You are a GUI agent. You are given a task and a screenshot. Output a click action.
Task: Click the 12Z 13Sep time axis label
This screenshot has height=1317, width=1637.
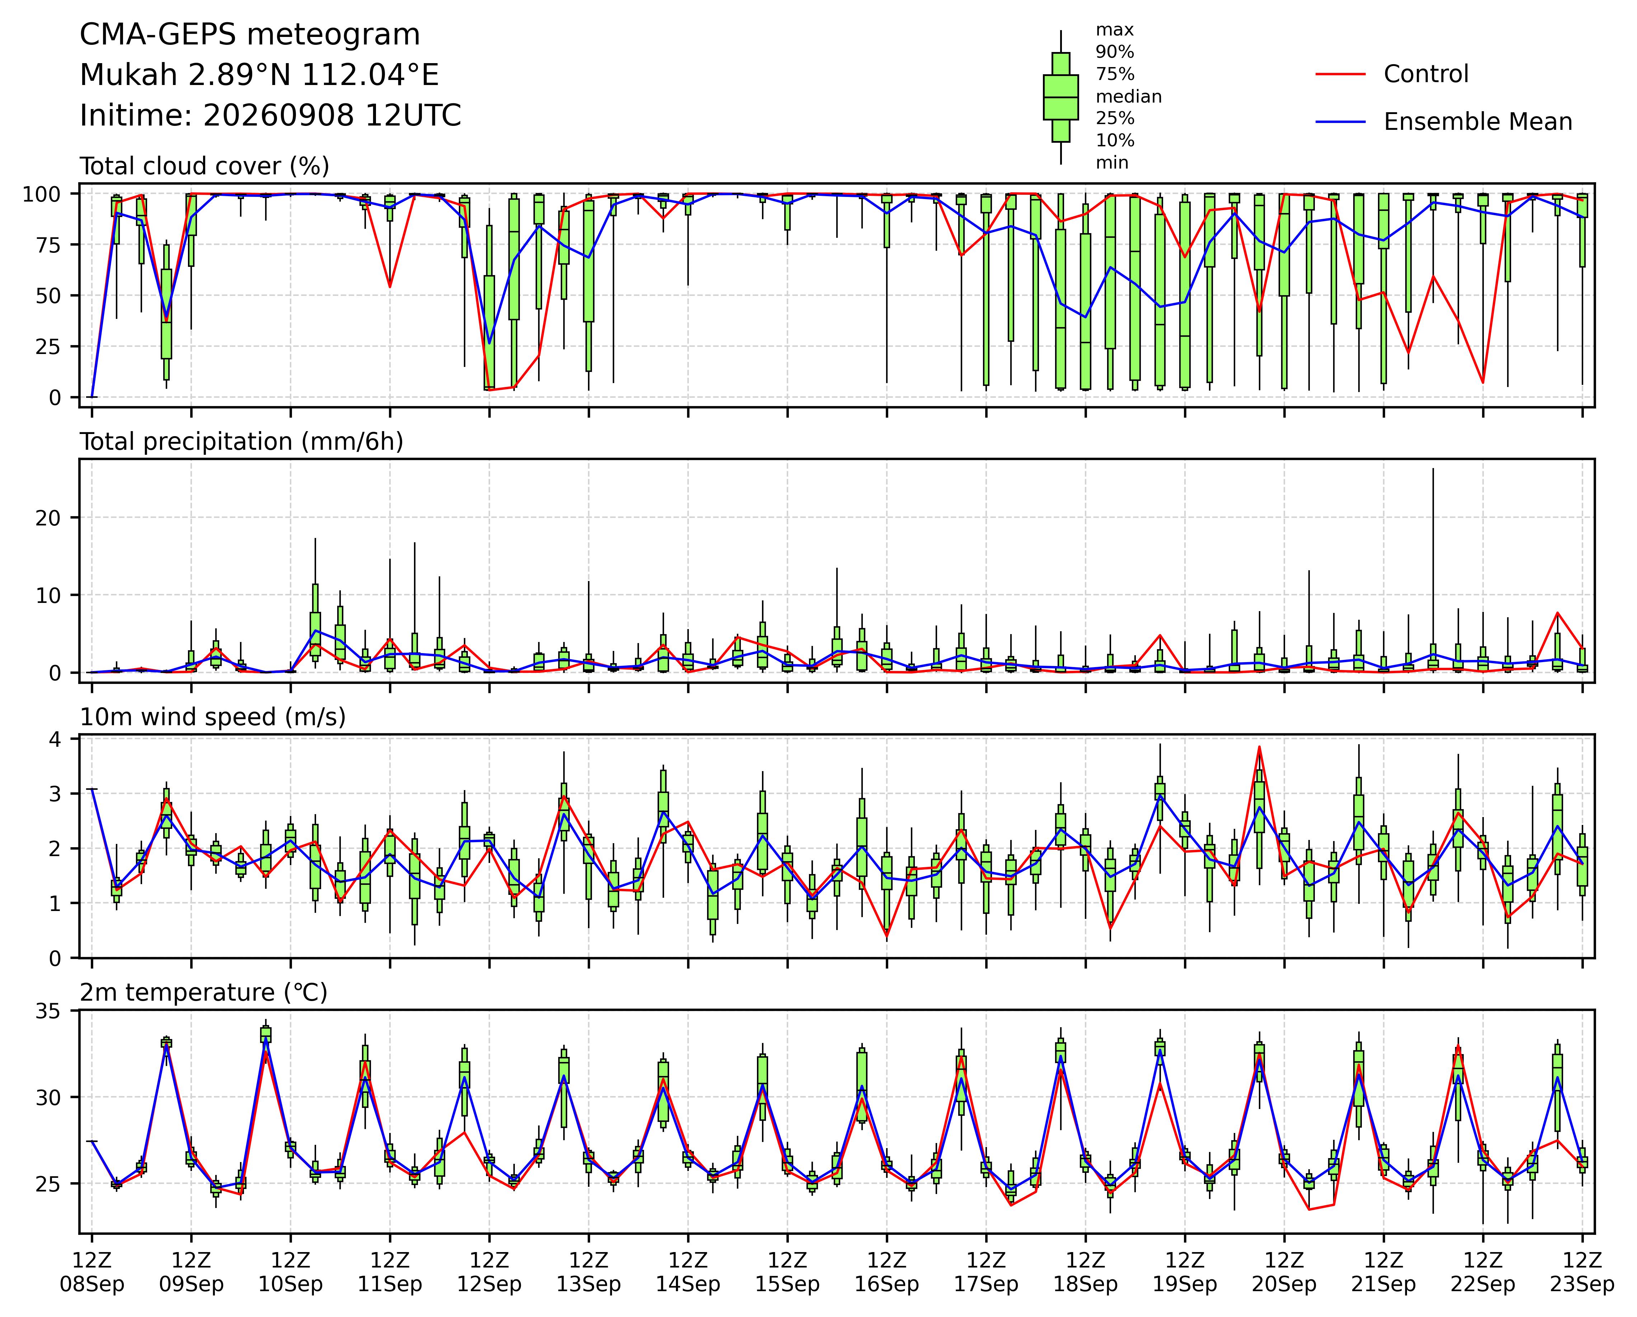pyautogui.click(x=588, y=1272)
